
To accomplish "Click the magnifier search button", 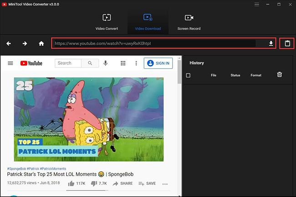I will [90, 63].
